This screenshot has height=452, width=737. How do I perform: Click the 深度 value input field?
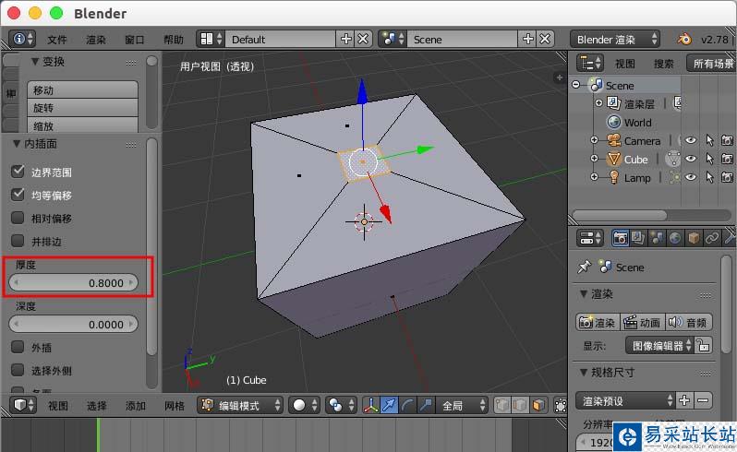73,324
